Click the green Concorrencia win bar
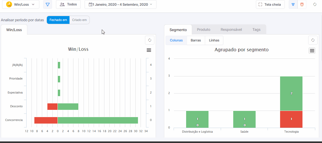 coord(98,120)
